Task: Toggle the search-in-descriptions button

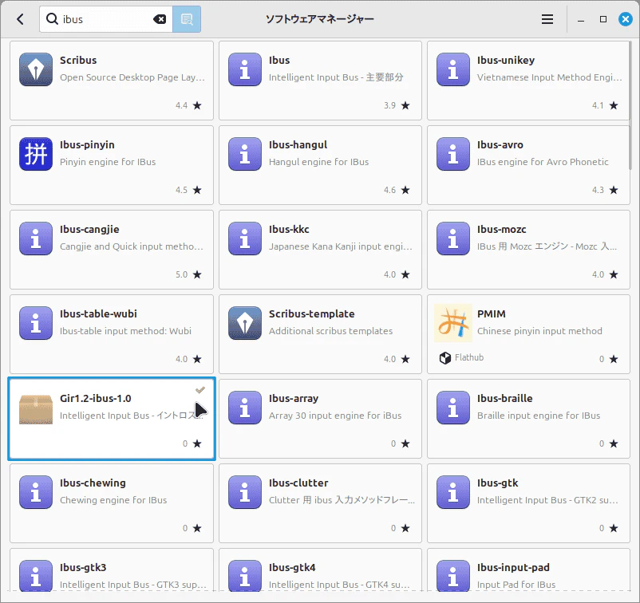Action: point(187,19)
